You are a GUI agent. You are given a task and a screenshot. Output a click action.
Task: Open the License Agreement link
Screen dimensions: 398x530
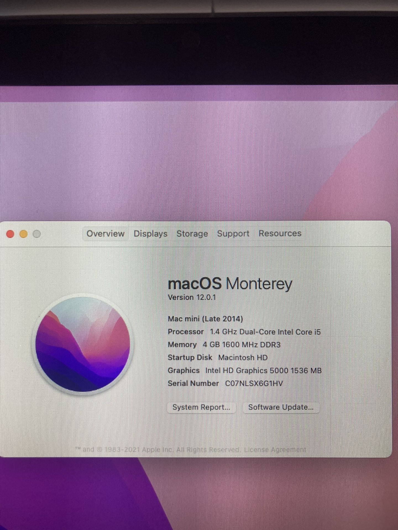pos(275,450)
